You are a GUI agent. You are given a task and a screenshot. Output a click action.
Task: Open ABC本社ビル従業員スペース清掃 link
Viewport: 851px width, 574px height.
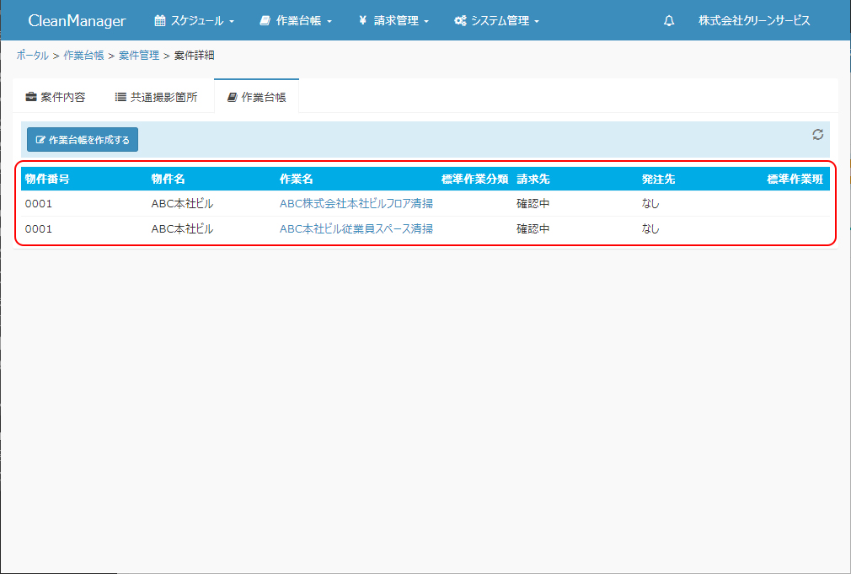click(x=356, y=228)
